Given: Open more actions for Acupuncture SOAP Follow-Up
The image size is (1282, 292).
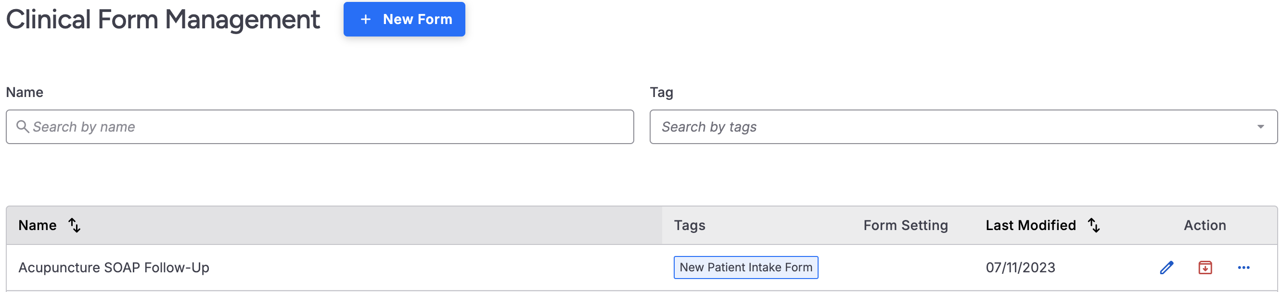Looking at the screenshot, I should 1243,268.
